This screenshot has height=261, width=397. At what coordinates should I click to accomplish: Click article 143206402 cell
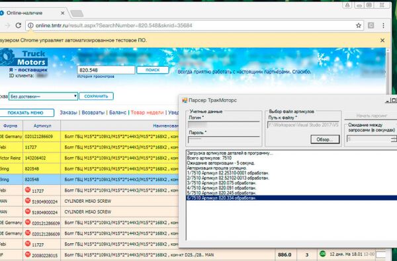pos(42,158)
